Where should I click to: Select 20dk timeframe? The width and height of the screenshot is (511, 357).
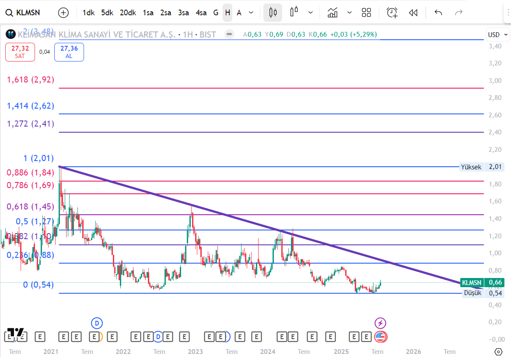(128, 13)
